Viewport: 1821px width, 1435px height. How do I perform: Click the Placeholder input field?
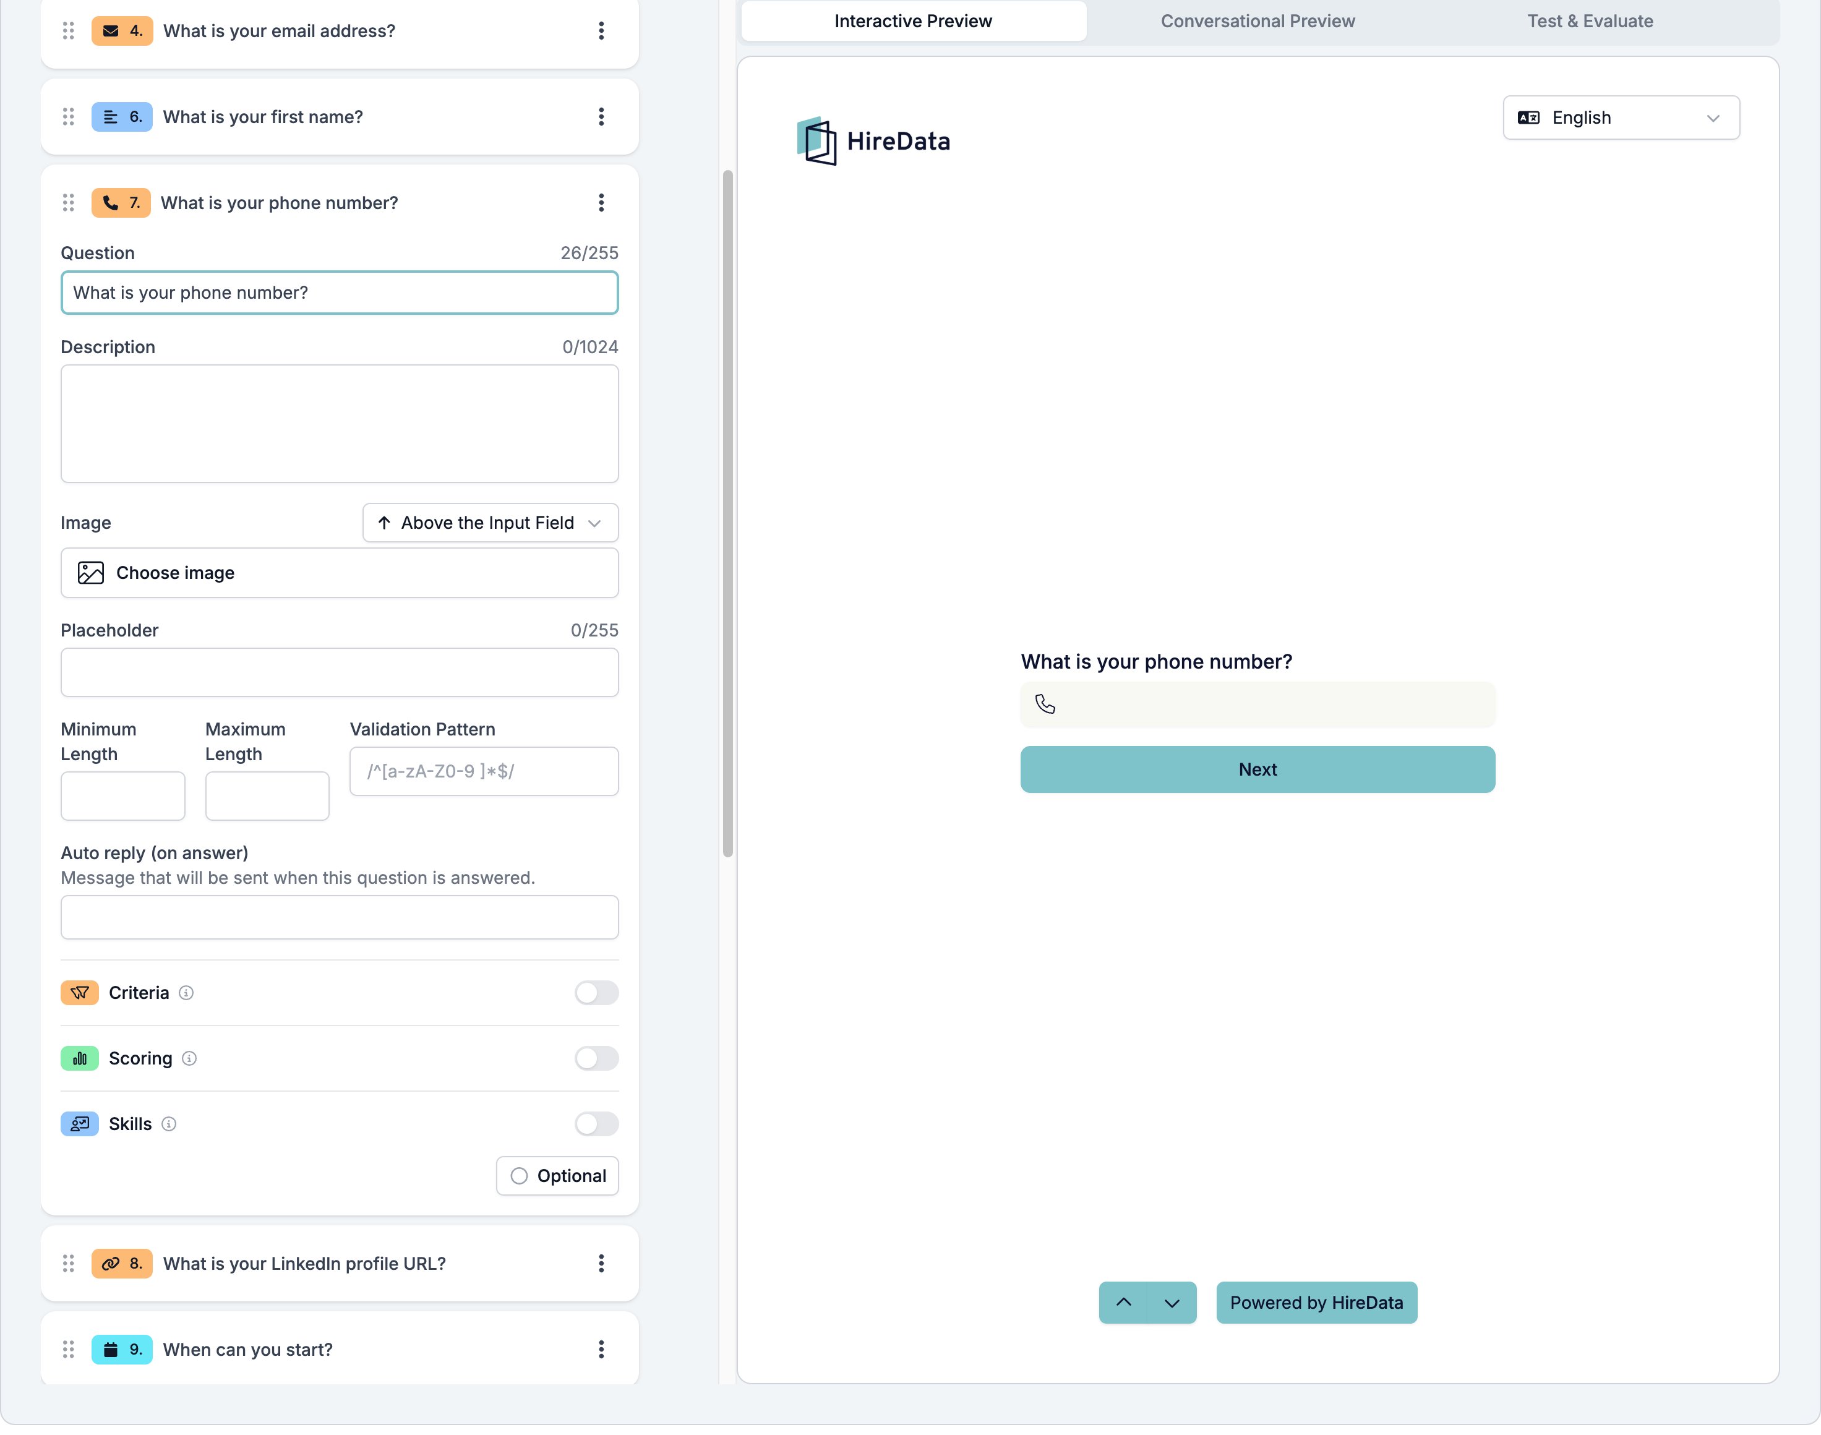pos(340,672)
